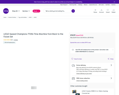The height and width of the screenshot is (95, 119).
Task: Click Spread the cost on orders link
Action: 81,42
